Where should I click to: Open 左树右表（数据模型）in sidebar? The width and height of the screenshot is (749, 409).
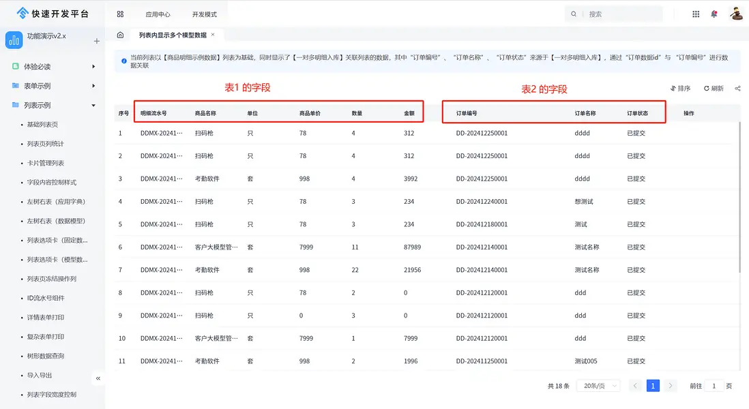[x=57, y=221]
